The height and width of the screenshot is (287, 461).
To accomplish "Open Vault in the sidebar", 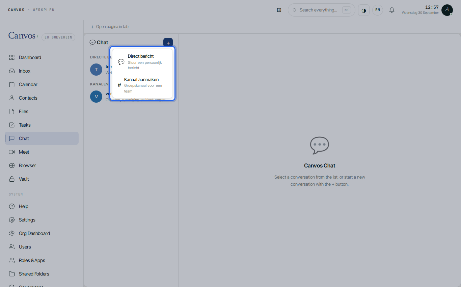I will (x=42, y=179).
